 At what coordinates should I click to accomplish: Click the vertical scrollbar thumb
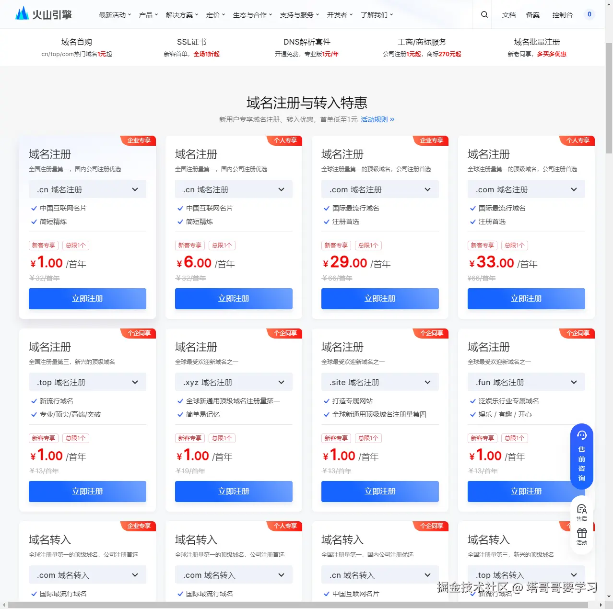(x=609, y=98)
